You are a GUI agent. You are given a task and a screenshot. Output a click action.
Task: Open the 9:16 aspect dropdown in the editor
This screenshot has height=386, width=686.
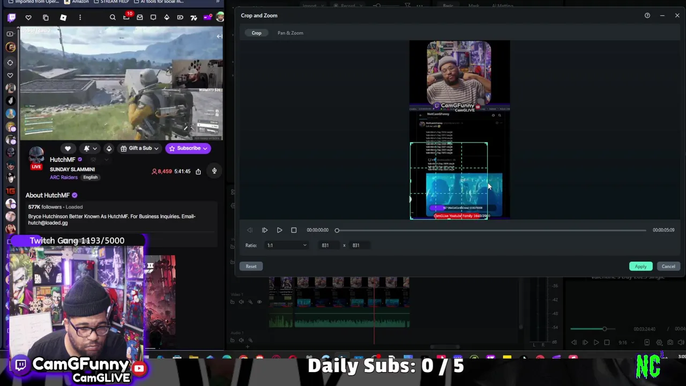[625, 343]
